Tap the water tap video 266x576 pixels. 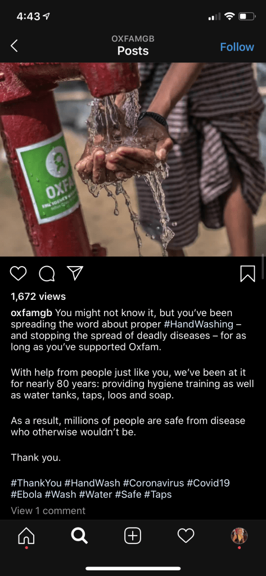coord(133,159)
